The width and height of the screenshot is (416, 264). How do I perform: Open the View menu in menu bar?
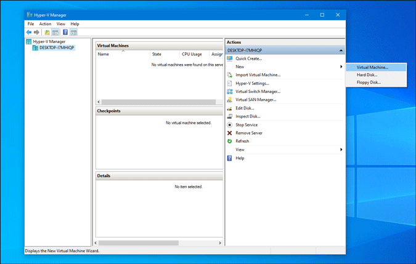coord(61,24)
